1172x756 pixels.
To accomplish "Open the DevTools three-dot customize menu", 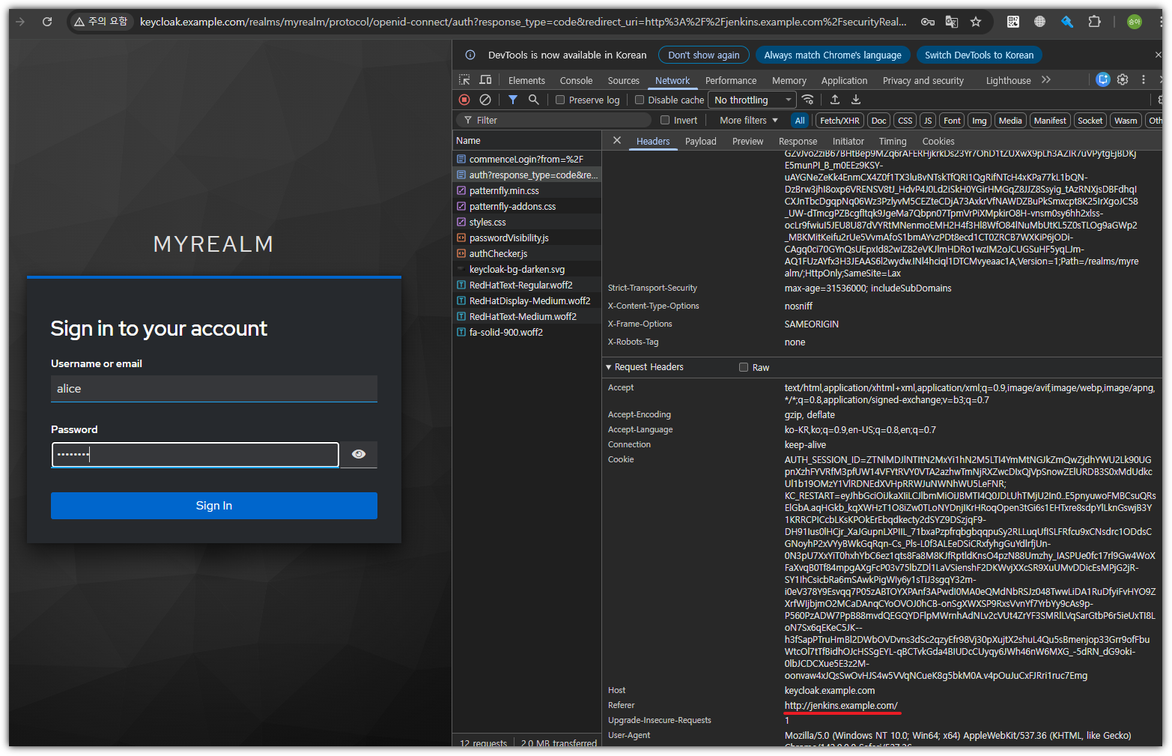I will [x=1144, y=79].
